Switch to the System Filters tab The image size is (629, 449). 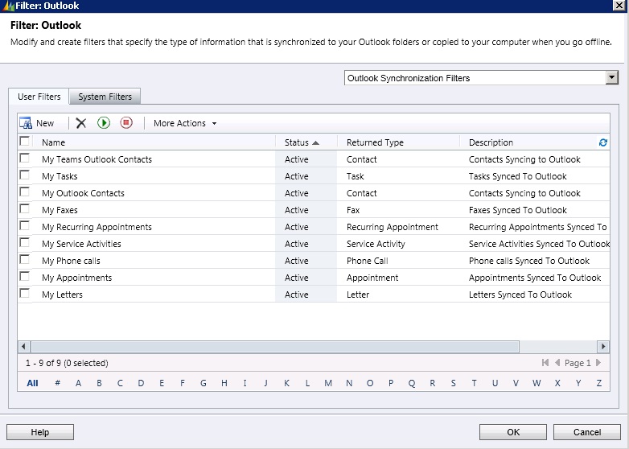click(105, 97)
